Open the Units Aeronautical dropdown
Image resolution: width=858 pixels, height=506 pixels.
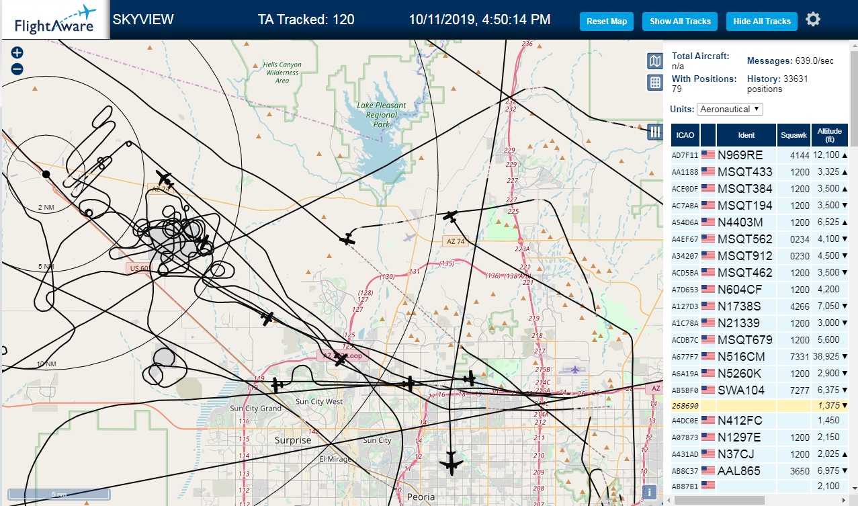730,109
